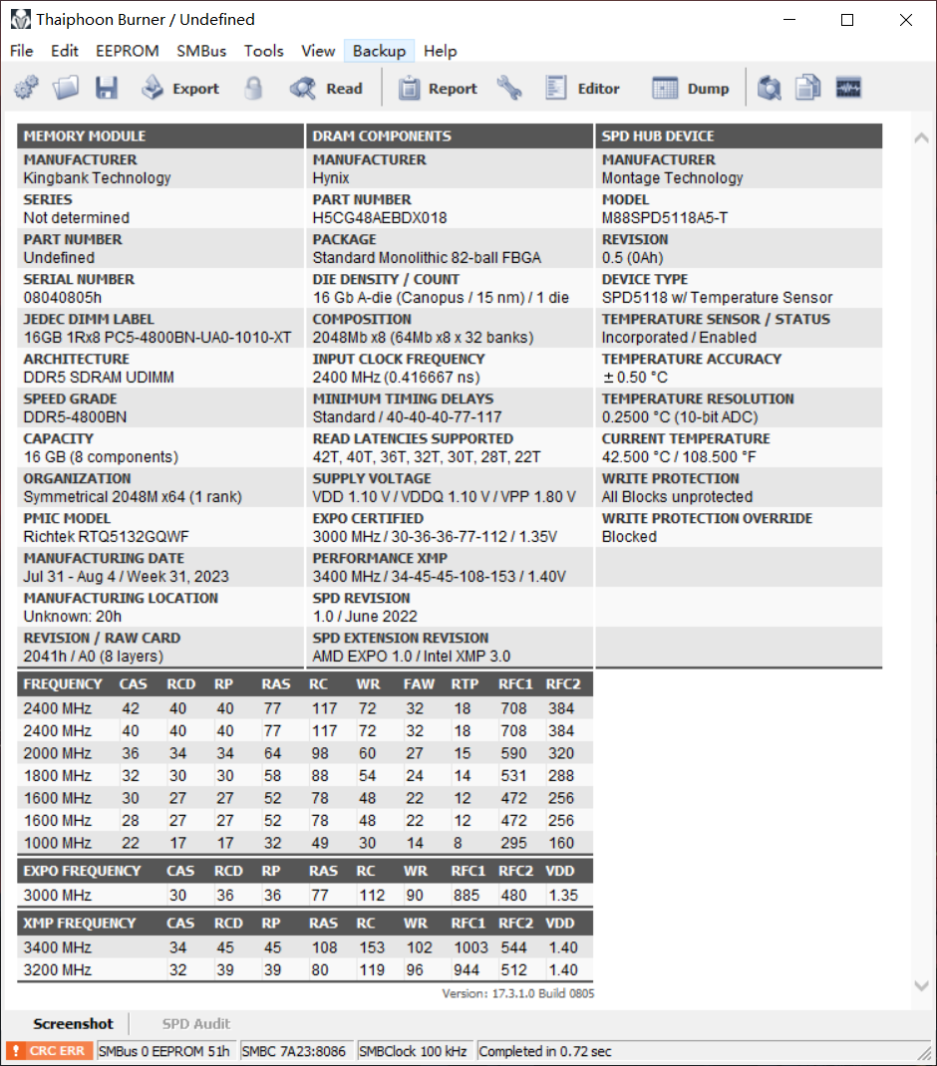This screenshot has height=1066, width=937.
Task: Click the waveform monitor icon
Action: pyautogui.click(x=848, y=88)
